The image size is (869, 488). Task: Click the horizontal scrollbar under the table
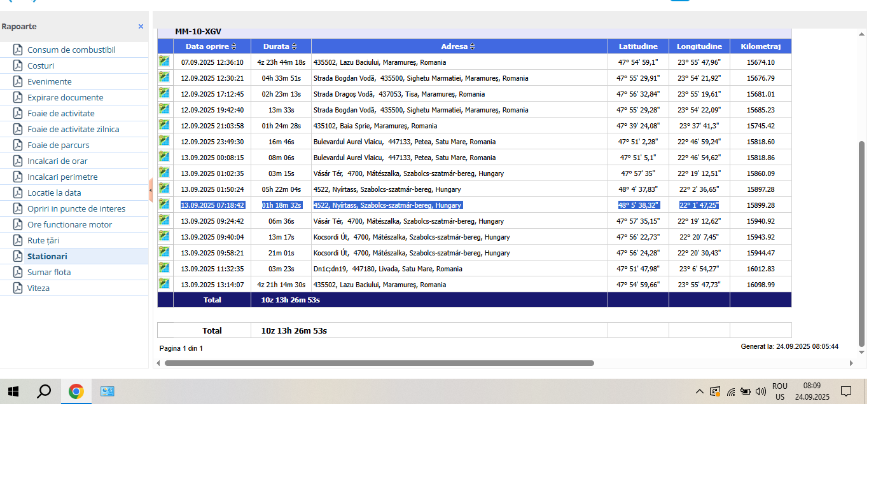pos(379,363)
